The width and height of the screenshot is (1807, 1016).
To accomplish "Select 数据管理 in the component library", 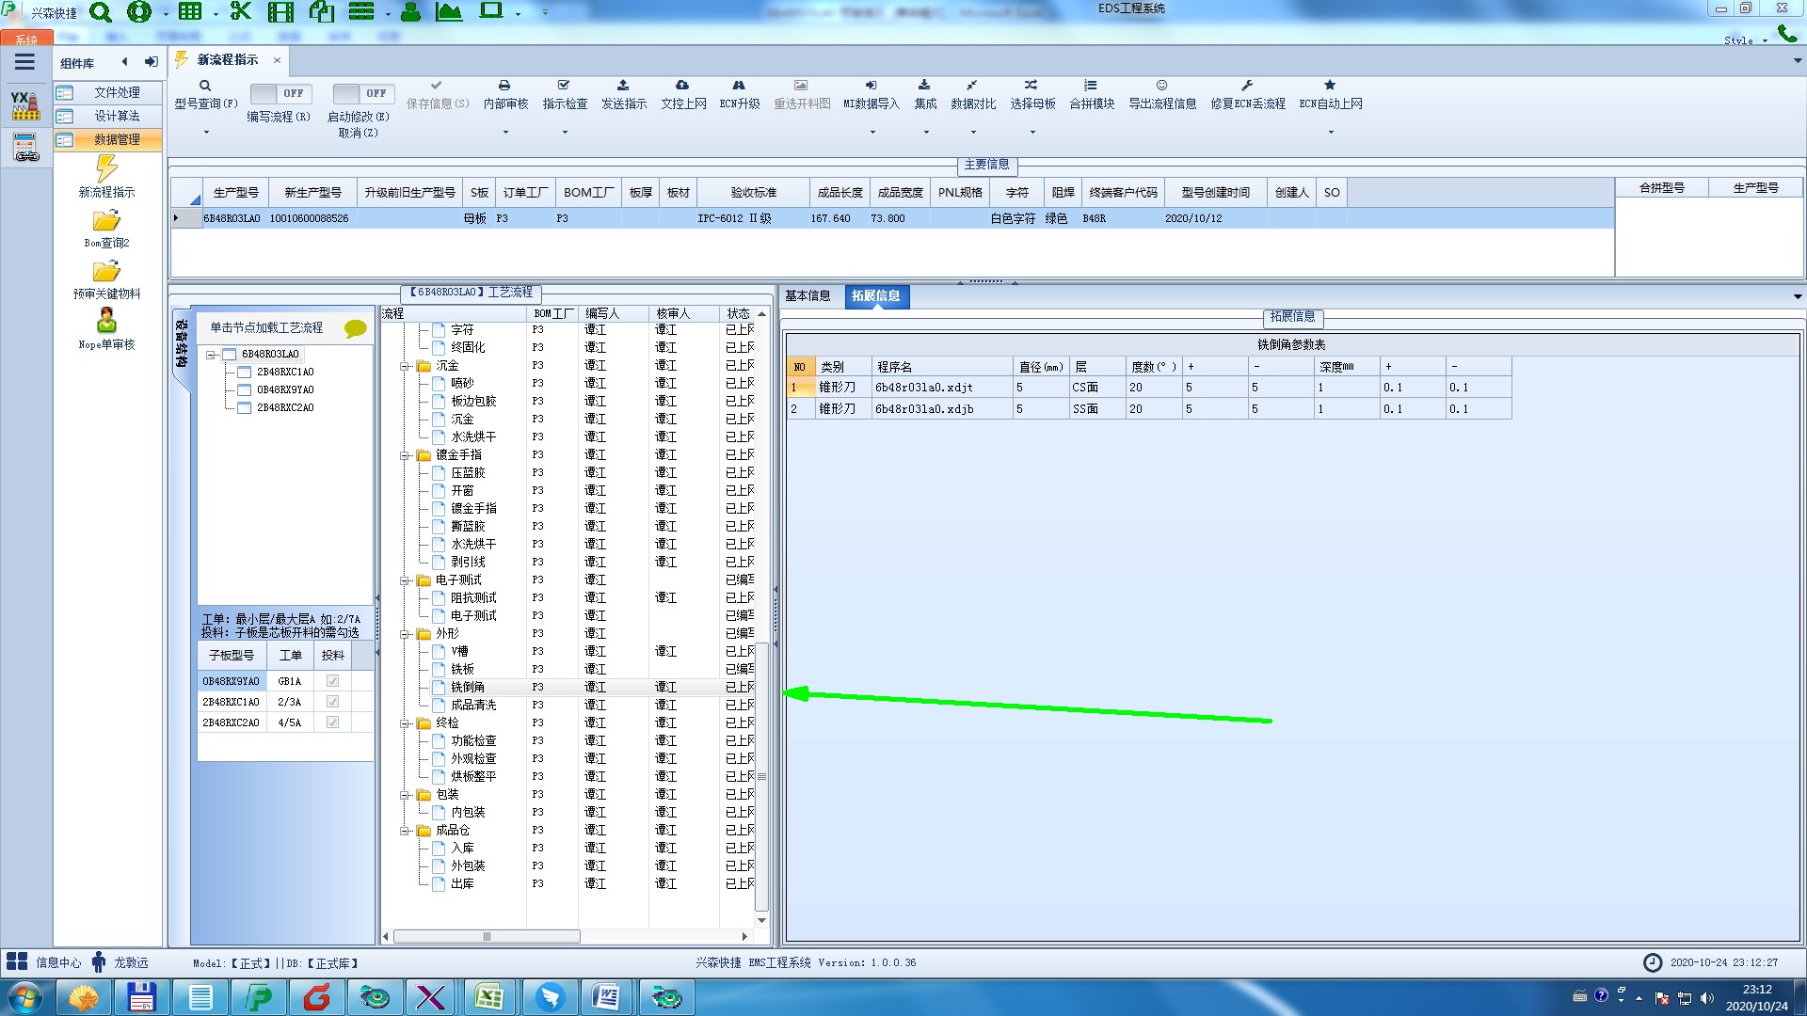I will 117,139.
